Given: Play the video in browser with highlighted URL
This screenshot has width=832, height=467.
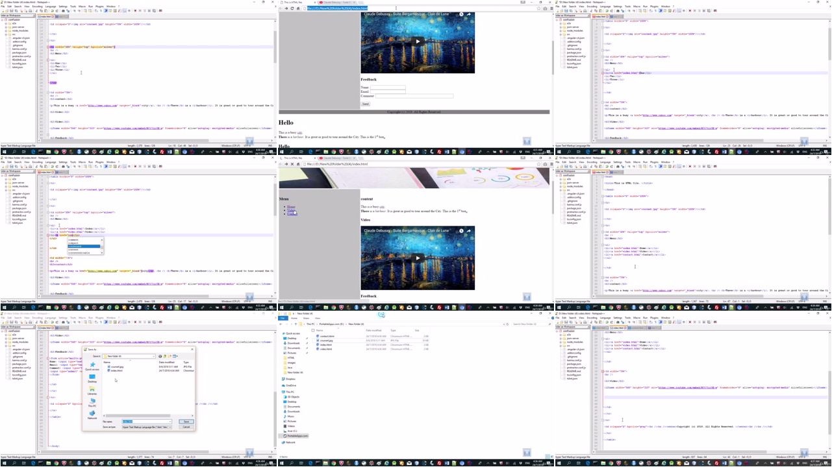Looking at the screenshot, I should pyautogui.click(x=418, y=41).
